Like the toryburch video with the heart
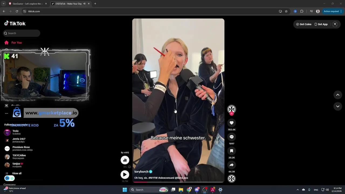This screenshot has height=194, width=345. point(232,123)
